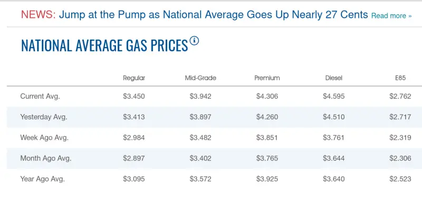Click the Yesterday Avg. row label

44,117
